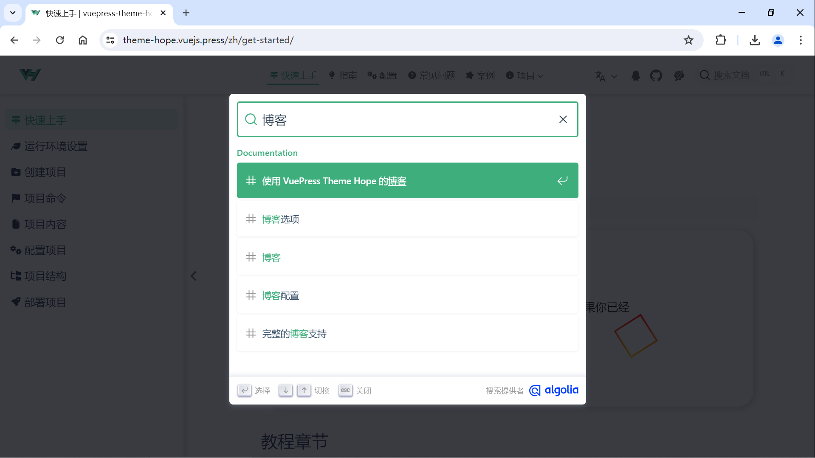
Task: Reload the current page
Action: 60,40
